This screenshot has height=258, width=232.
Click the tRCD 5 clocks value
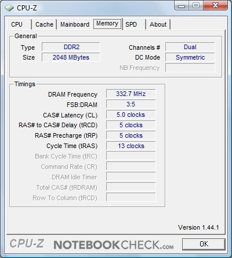click(x=130, y=125)
